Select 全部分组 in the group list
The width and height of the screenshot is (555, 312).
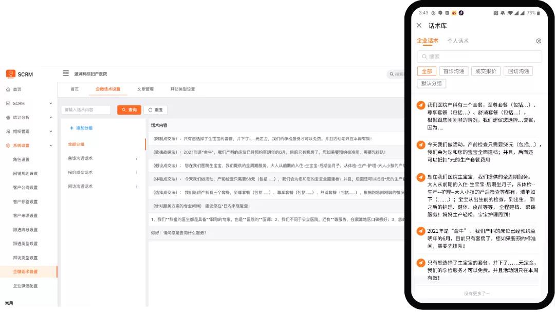point(76,144)
